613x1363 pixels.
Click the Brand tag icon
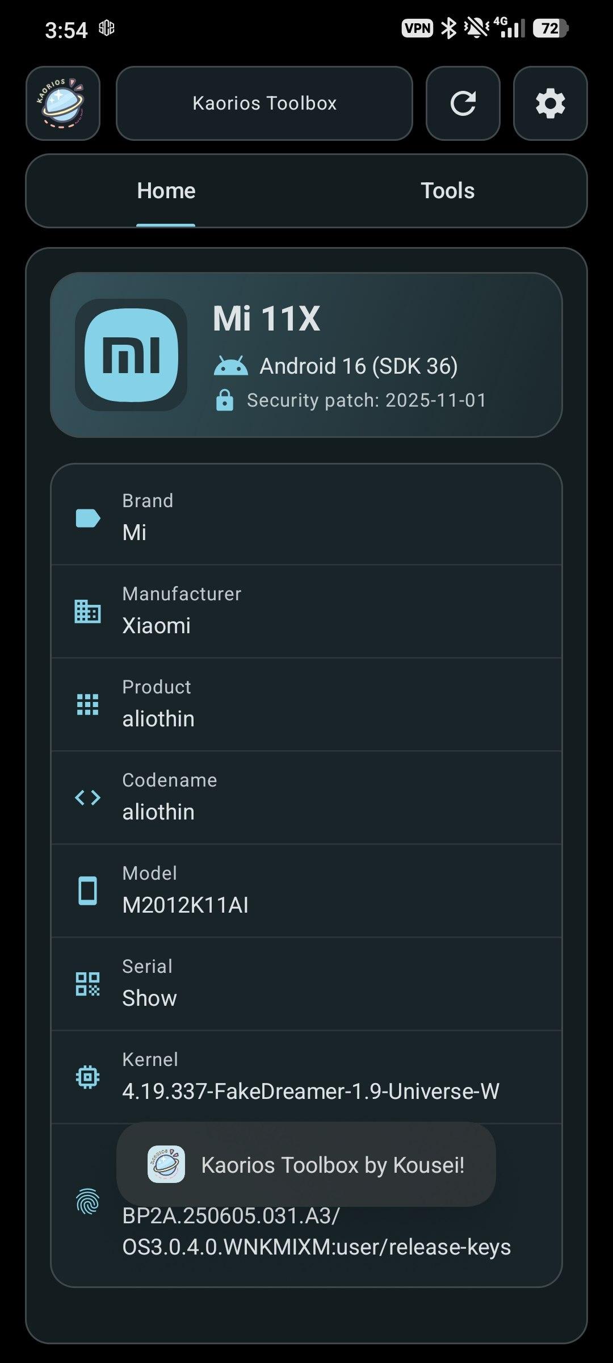pyautogui.click(x=88, y=518)
